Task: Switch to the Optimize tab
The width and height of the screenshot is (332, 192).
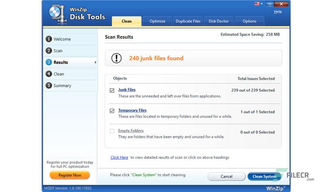Action: (x=157, y=21)
